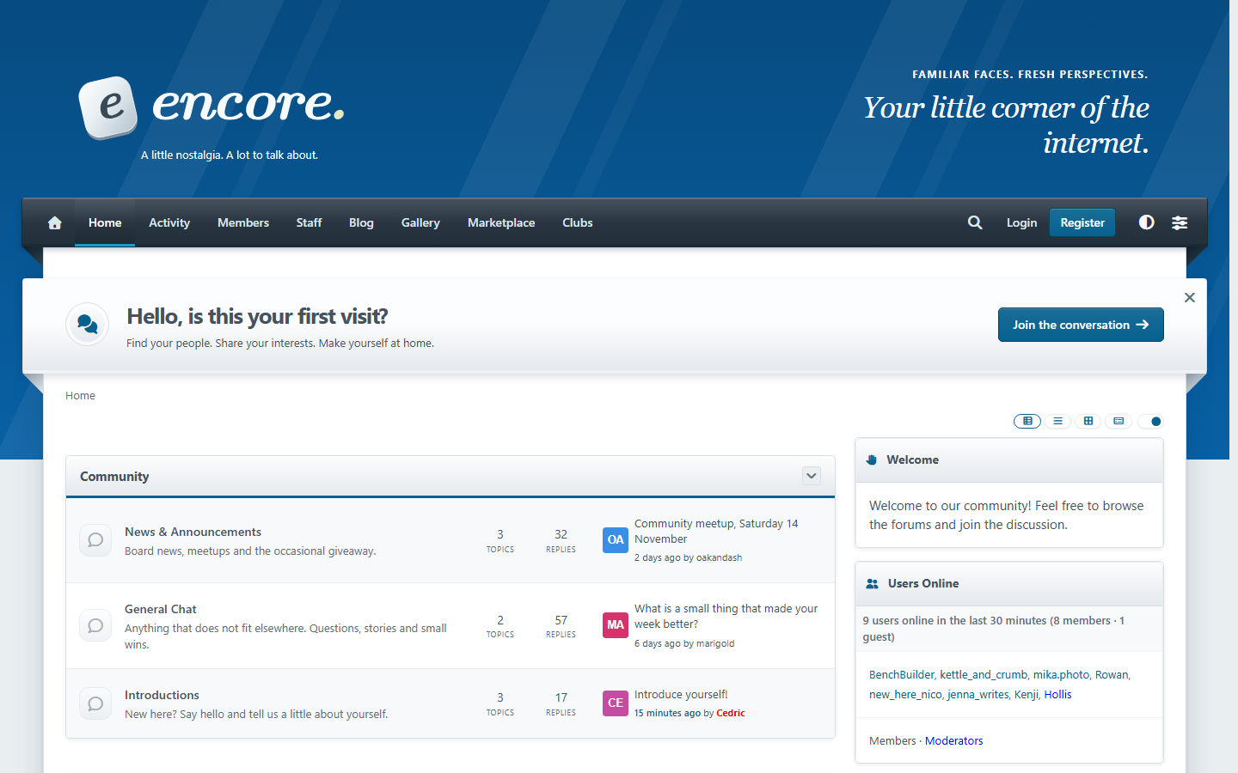Toggle light/dark theme with the half-circle icon

click(x=1146, y=222)
